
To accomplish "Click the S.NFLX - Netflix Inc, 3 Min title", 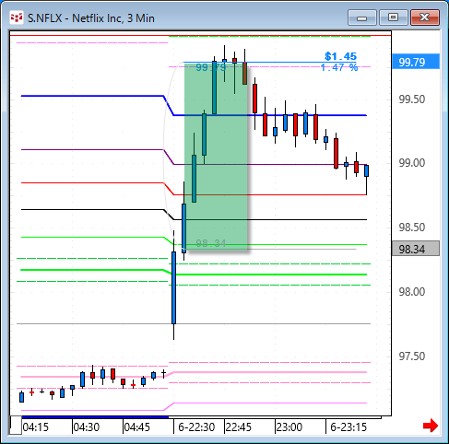I will [91, 18].
